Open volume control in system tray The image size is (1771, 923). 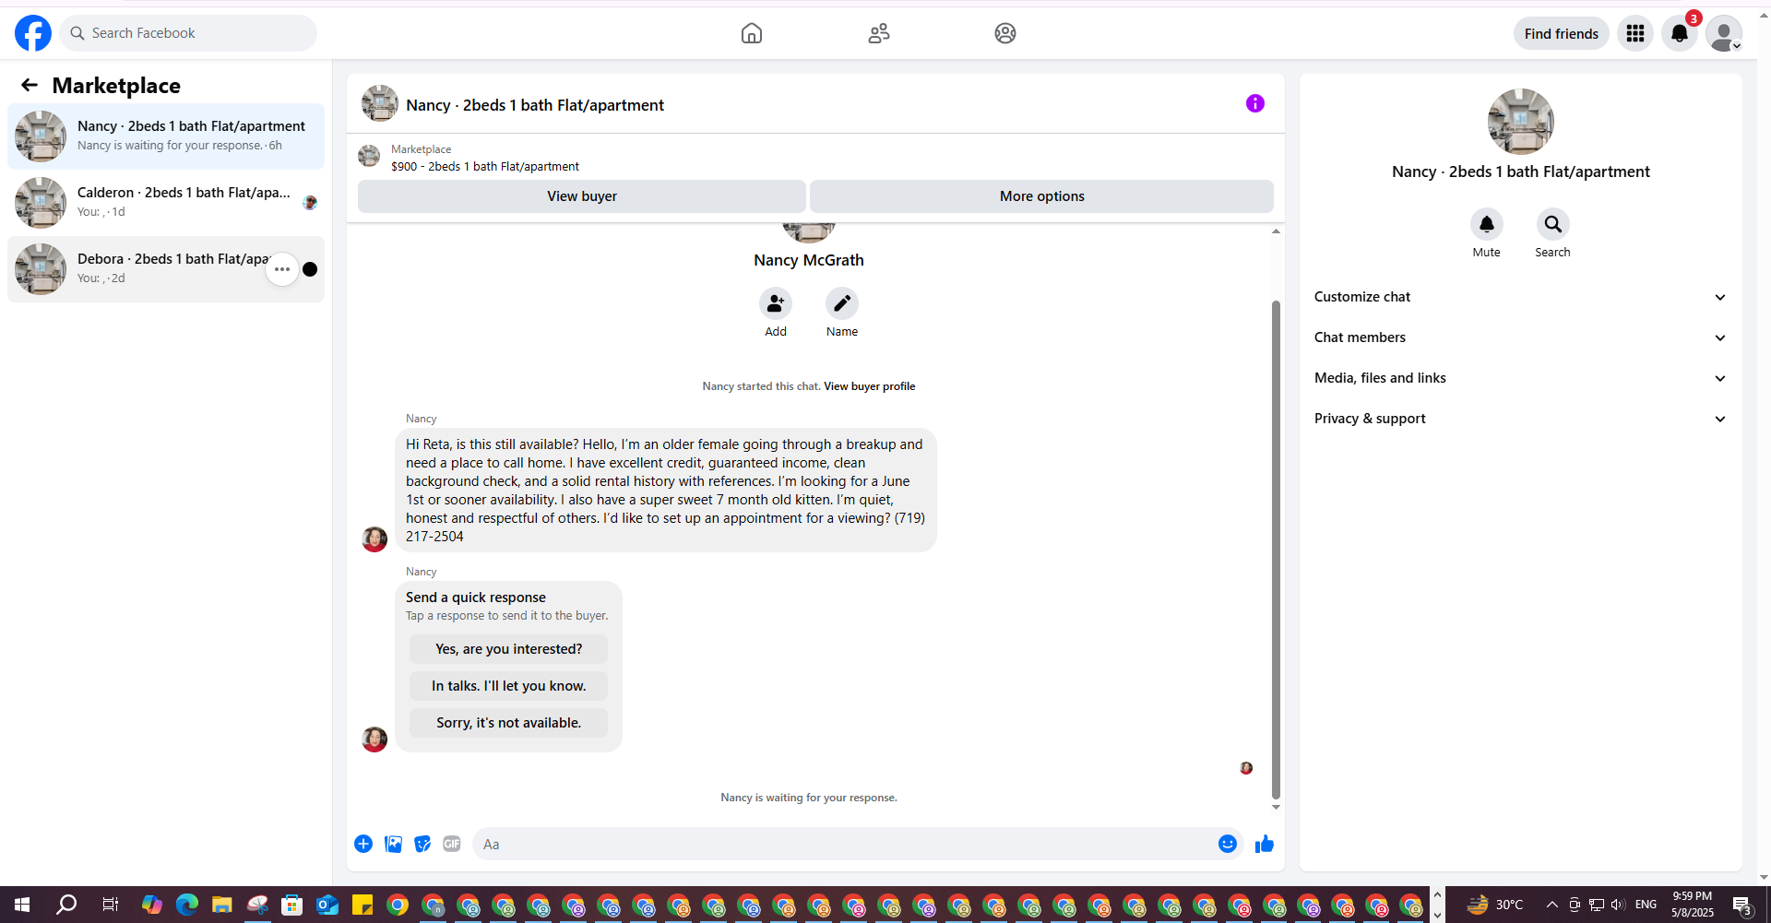(x=1618, y=905)
